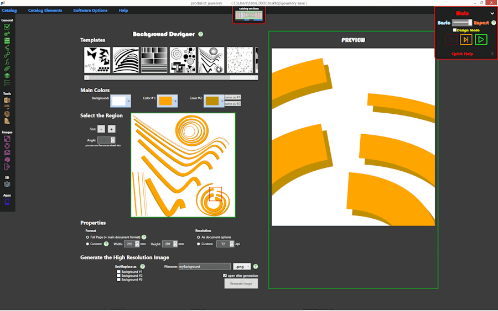
Task: Click the templates horizontal scrollbar
Action: pyautogui.click(x=171, y=77)
